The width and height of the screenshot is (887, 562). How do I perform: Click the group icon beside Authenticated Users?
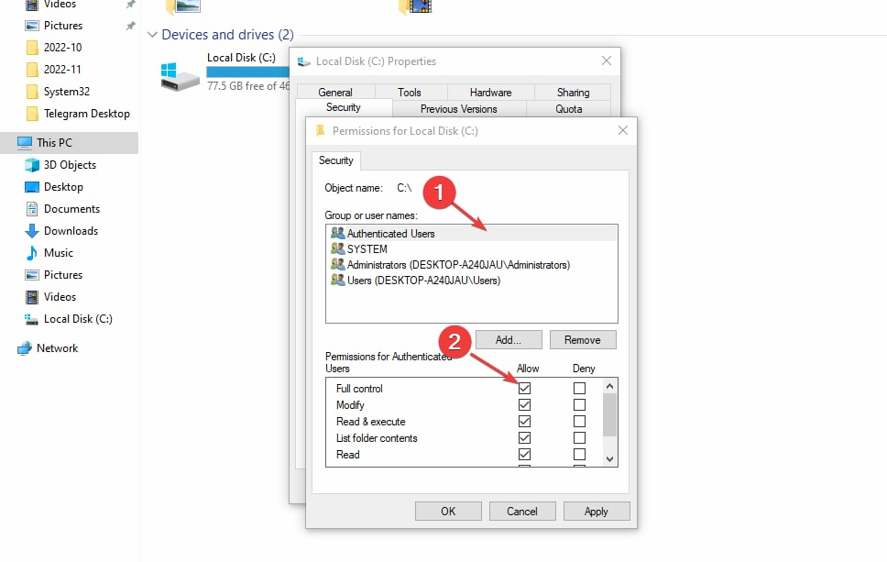tap(338, 233)
